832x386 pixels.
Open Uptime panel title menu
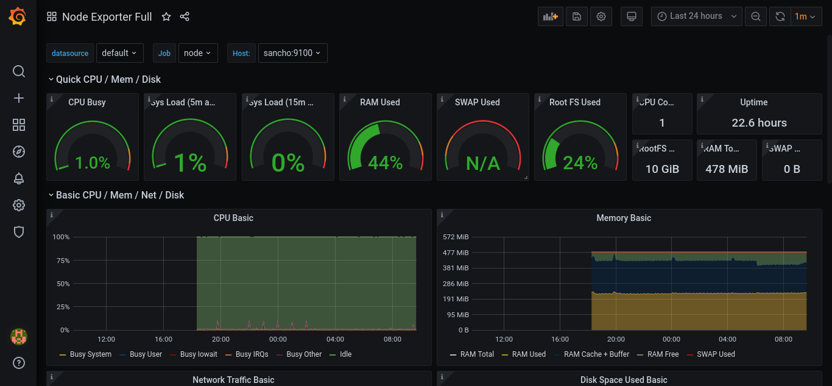[754, 102]
